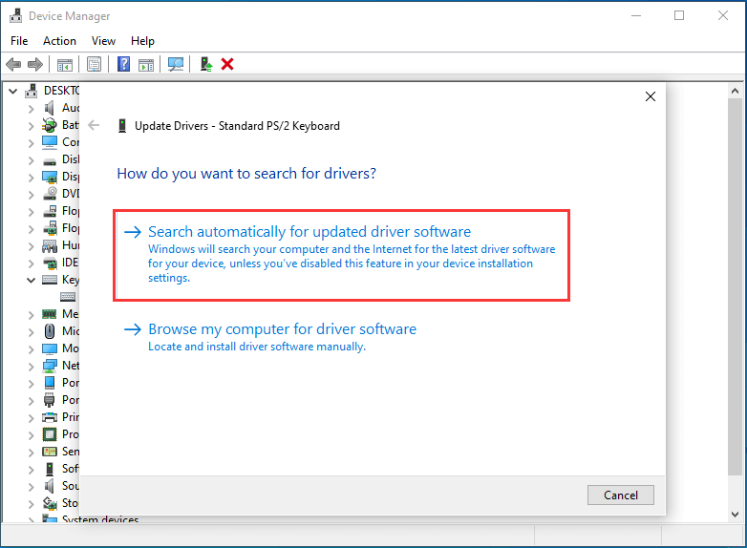Expand the Mice category chevron
The width and height of the screenshot is (747, 548).
click(31, 331)
